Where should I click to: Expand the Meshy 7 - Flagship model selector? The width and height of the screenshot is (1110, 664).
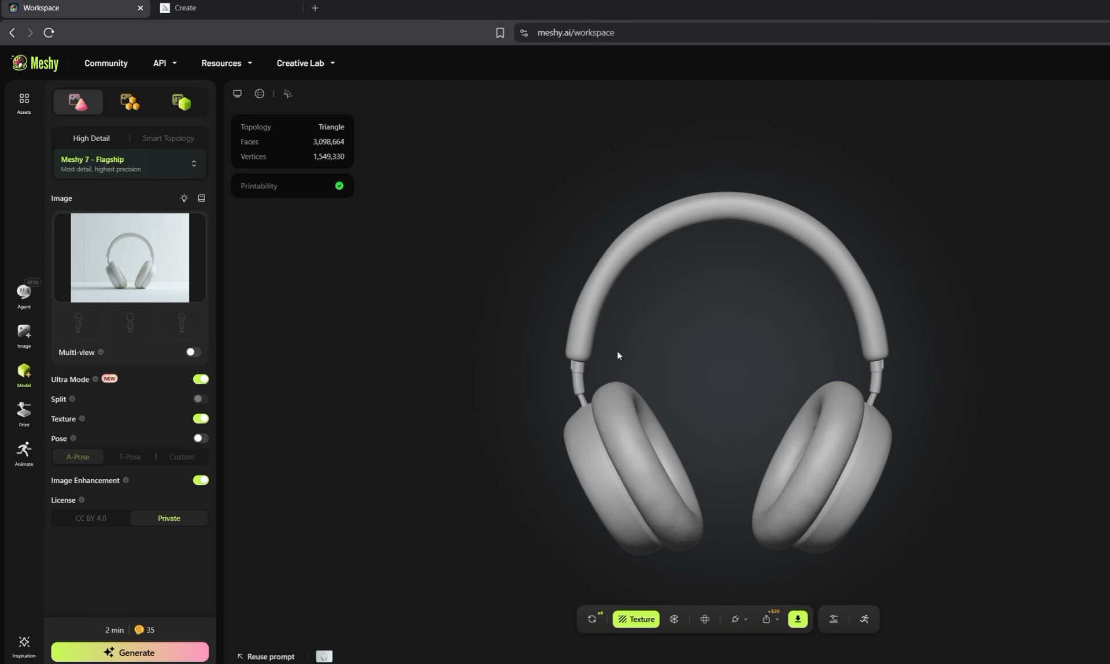click(129, 164)
